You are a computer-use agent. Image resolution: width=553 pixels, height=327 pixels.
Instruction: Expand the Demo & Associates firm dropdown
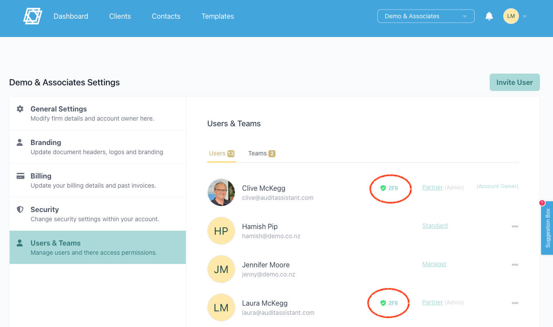click(426, 16)
